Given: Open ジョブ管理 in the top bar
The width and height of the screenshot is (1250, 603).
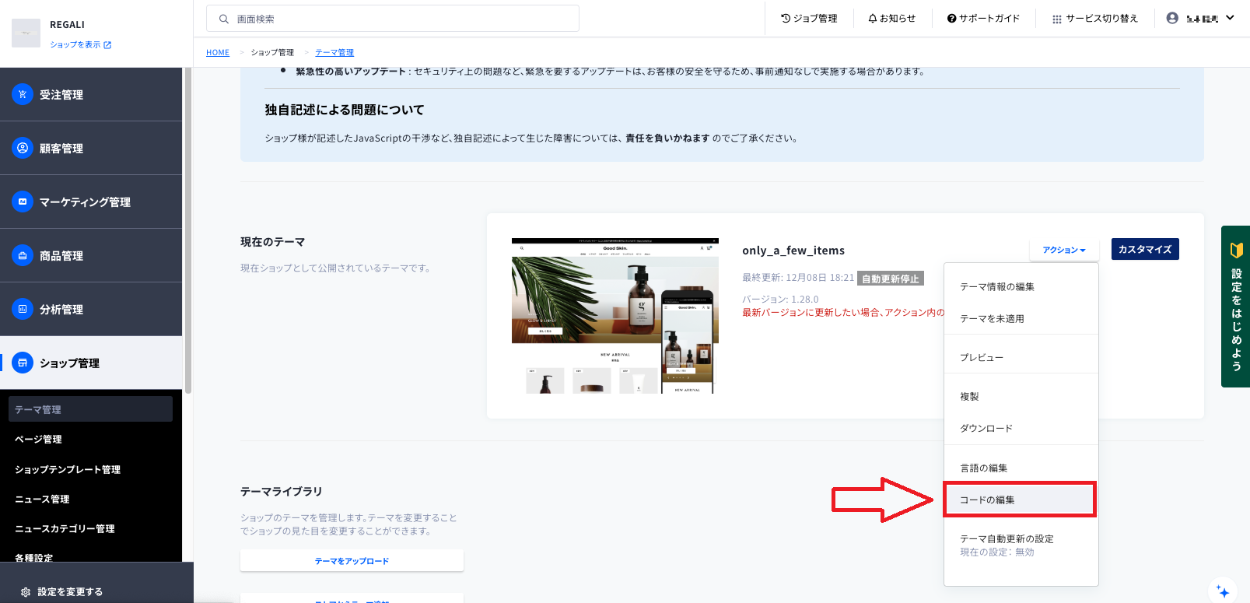Looking at the screenshot, I should pyautogui.click(x=809, y=19).
